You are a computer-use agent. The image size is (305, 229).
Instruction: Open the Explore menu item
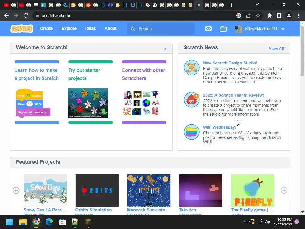tap(69, 28)
